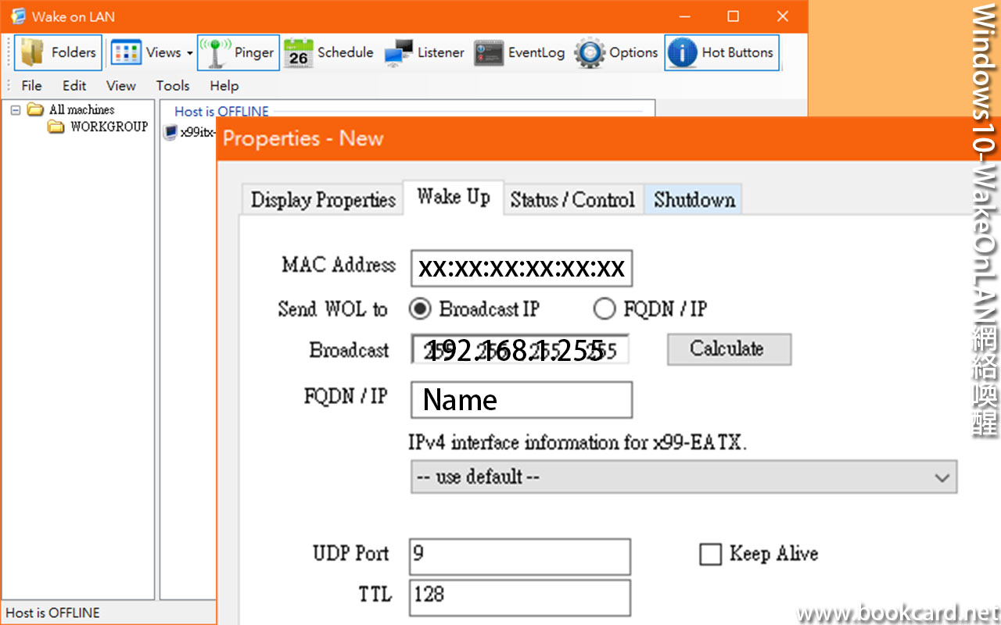Open the Listener tool
1001x625 pixels.
click(399, 53)
